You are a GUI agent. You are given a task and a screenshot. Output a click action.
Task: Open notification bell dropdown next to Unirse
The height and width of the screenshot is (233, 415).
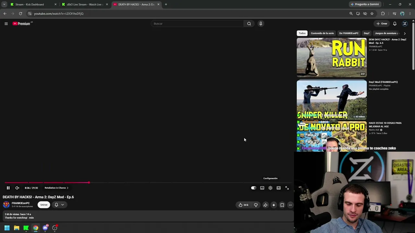coord(59,205)
